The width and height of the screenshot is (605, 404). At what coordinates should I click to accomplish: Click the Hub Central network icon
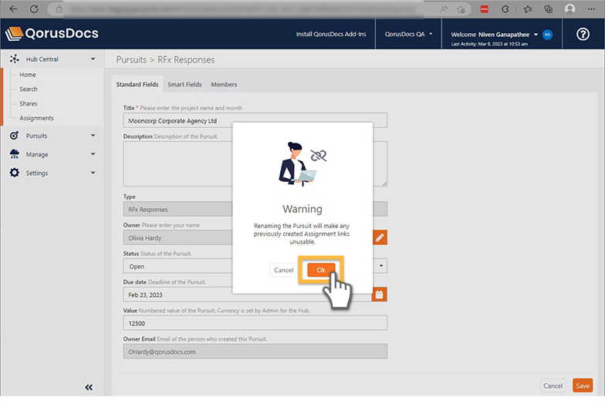coord(14,59)
